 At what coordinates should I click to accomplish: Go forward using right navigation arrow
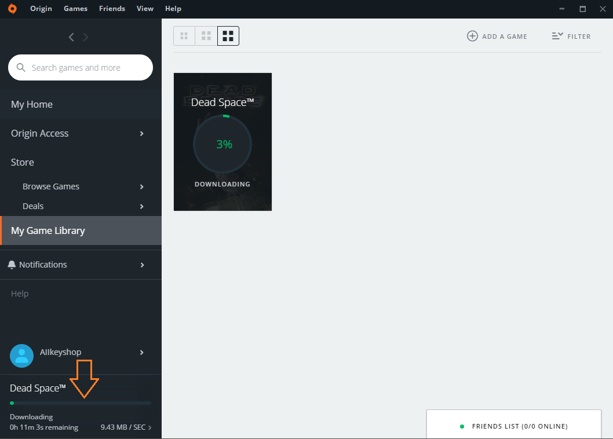click(x=86, y=37)
